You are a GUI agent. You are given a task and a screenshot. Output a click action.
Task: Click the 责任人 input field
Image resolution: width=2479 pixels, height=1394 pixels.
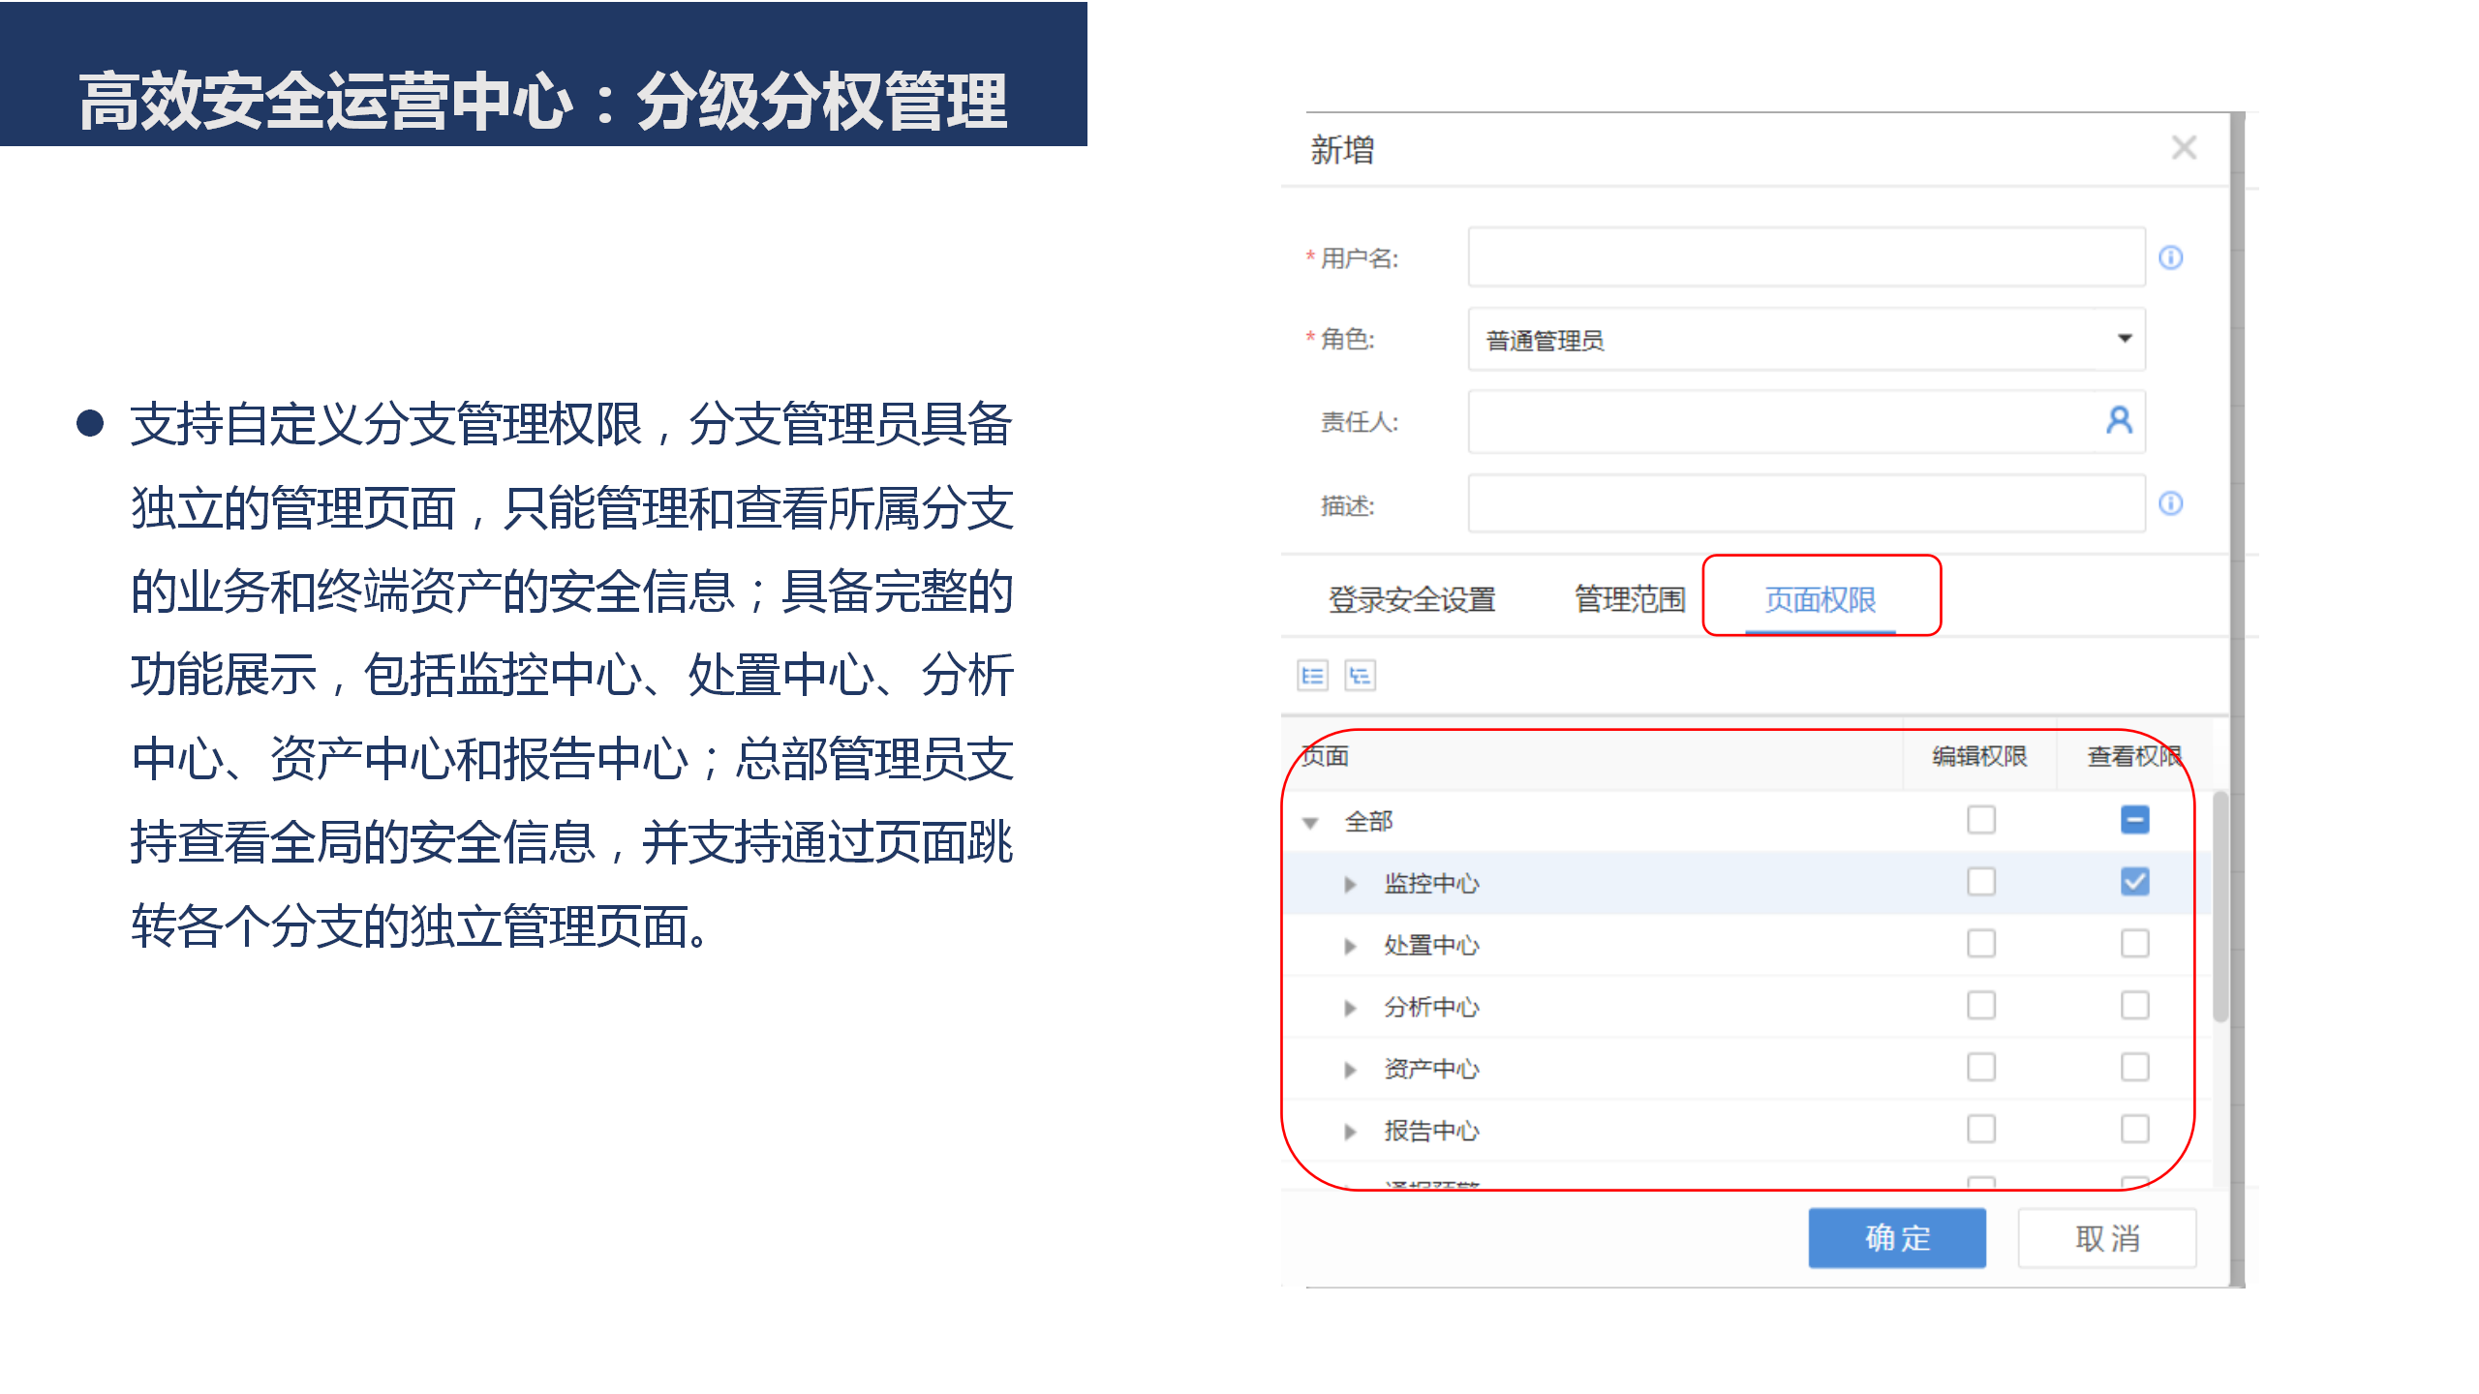click(x=1806, y=422)
